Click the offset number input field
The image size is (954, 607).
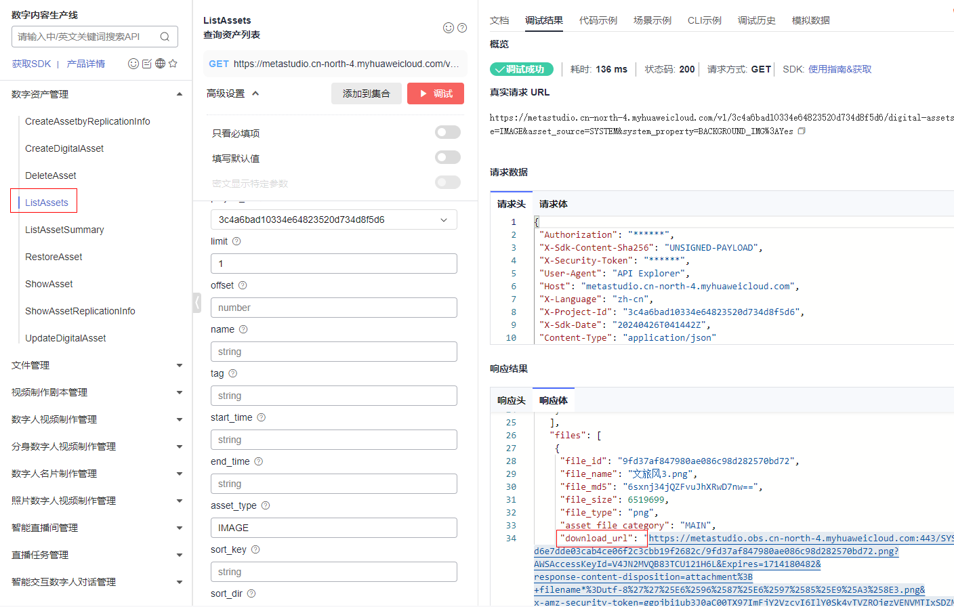pos(333,308)
